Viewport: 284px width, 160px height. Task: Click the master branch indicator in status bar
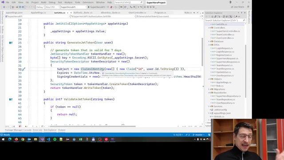(198, 135)
